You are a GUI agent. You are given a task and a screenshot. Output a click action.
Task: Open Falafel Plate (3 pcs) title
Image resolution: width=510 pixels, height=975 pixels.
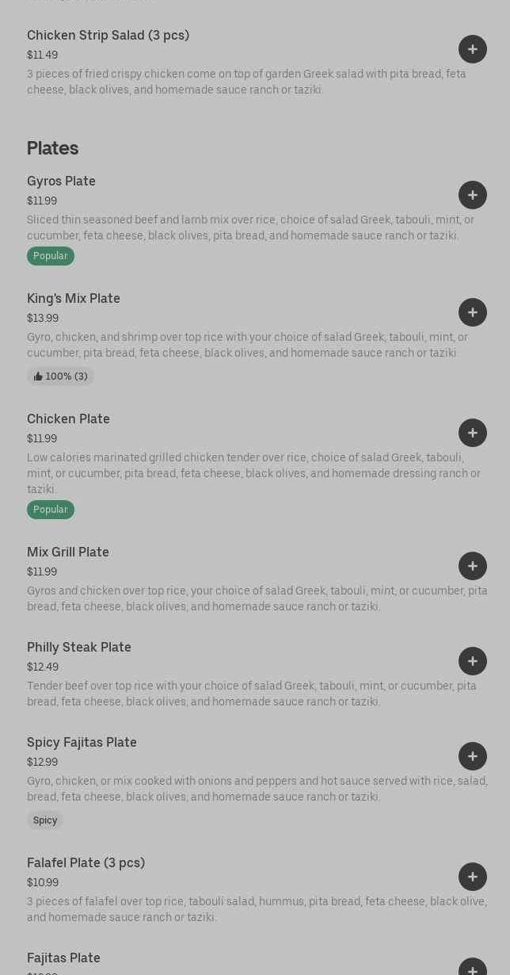click(x=86, y=862)
